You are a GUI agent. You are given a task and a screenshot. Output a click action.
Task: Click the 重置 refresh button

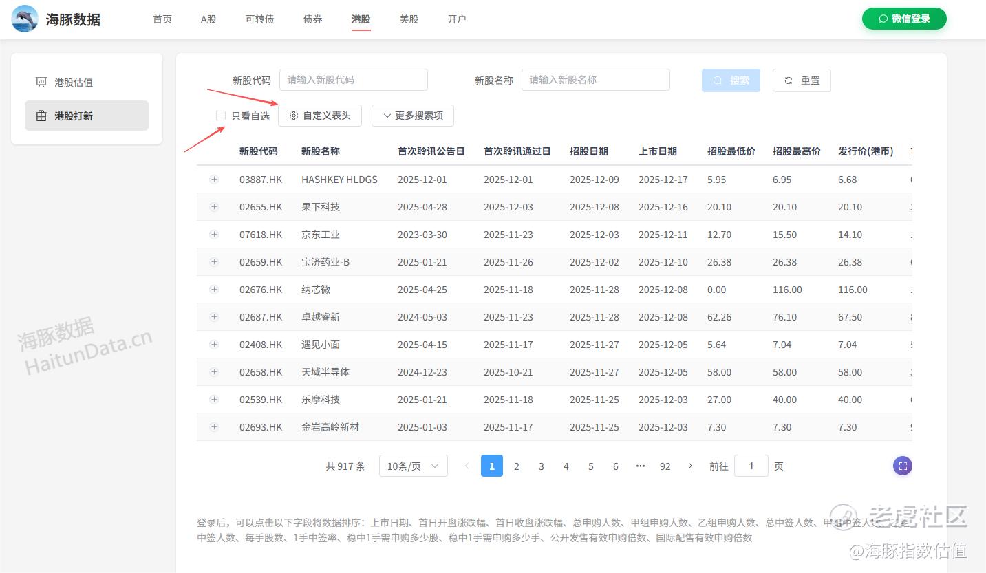click(802, 80)
